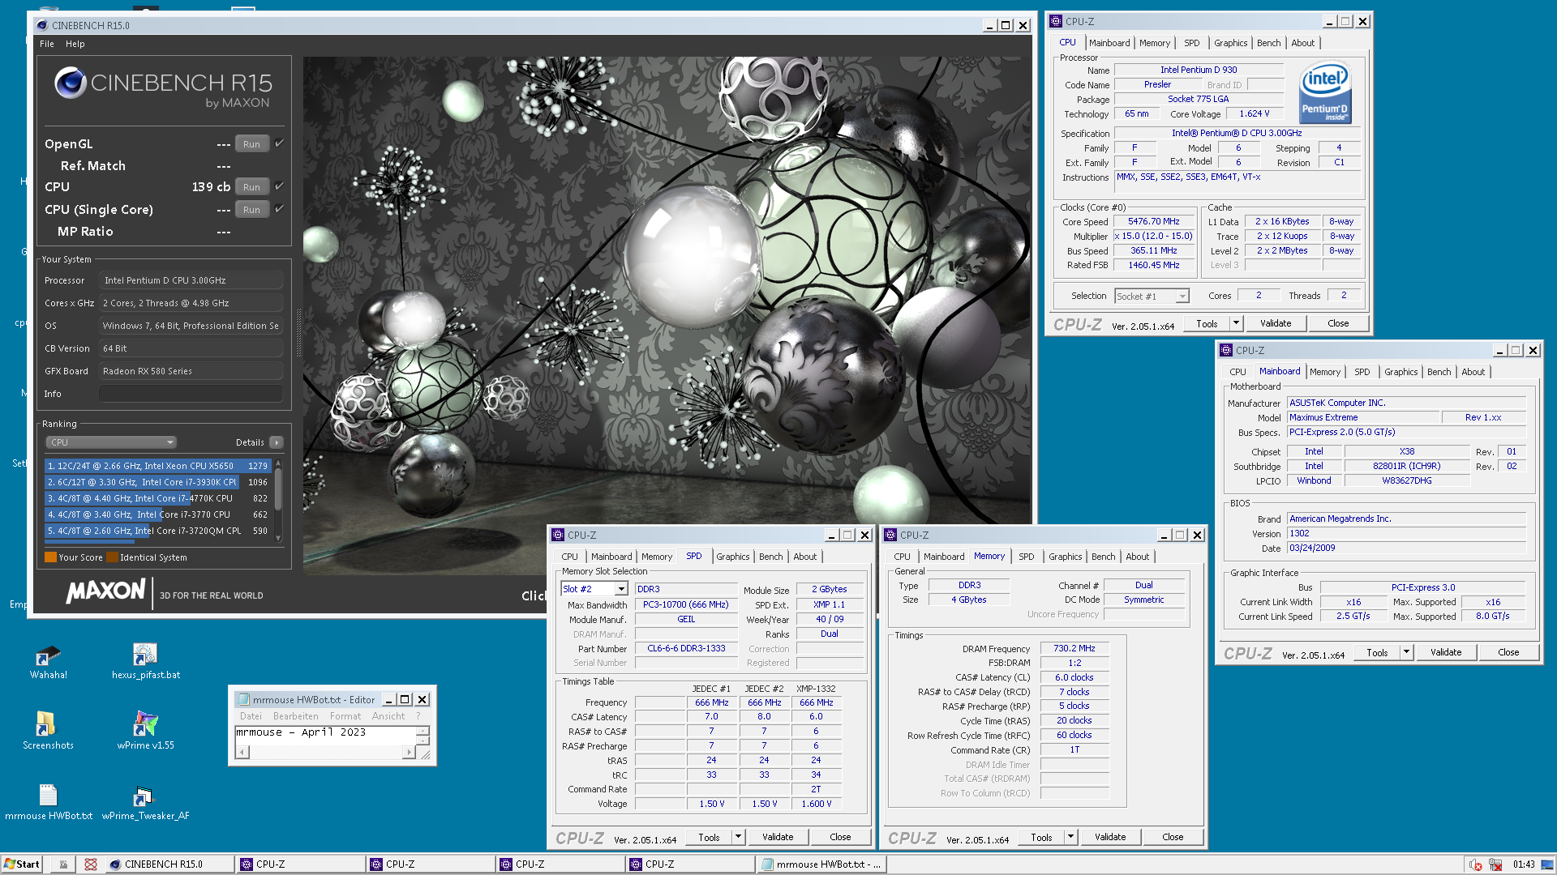Screen dimensions: 1557x875
Task: Click Notepad text mrmouse – April 2023
Action: point(301,732)
